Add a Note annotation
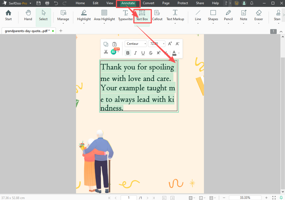The height and width of the screenshot is (200, 285). pyautogui.click(x=243, y=15)
